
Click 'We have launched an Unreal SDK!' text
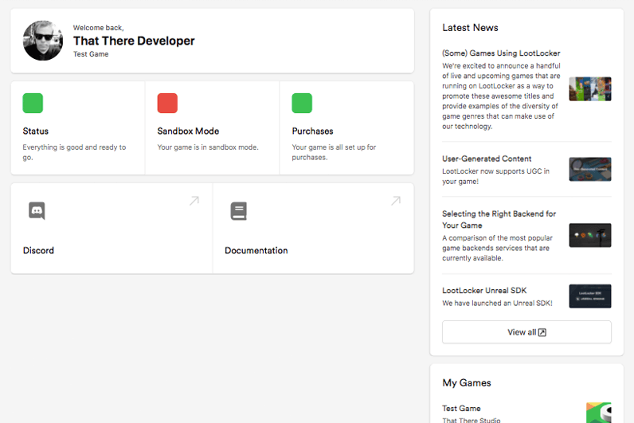pyautogui.click(x=497, y=303)
